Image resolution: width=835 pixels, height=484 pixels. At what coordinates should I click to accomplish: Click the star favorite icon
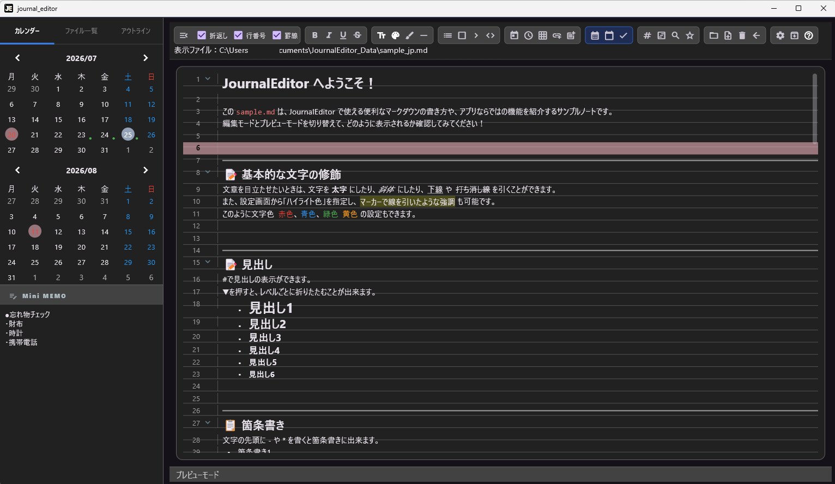tap(689, 35)
